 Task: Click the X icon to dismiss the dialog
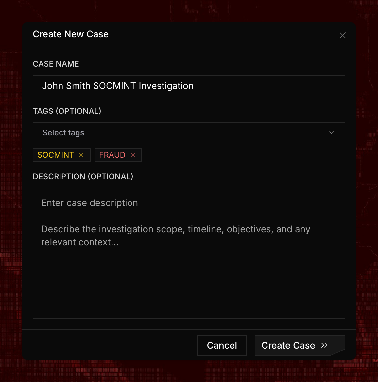(x=342, y=35)
